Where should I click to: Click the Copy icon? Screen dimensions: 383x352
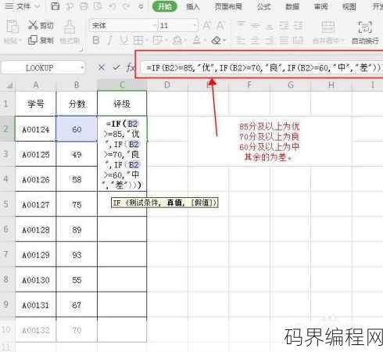pyautogui.click(x=33, y=40)
